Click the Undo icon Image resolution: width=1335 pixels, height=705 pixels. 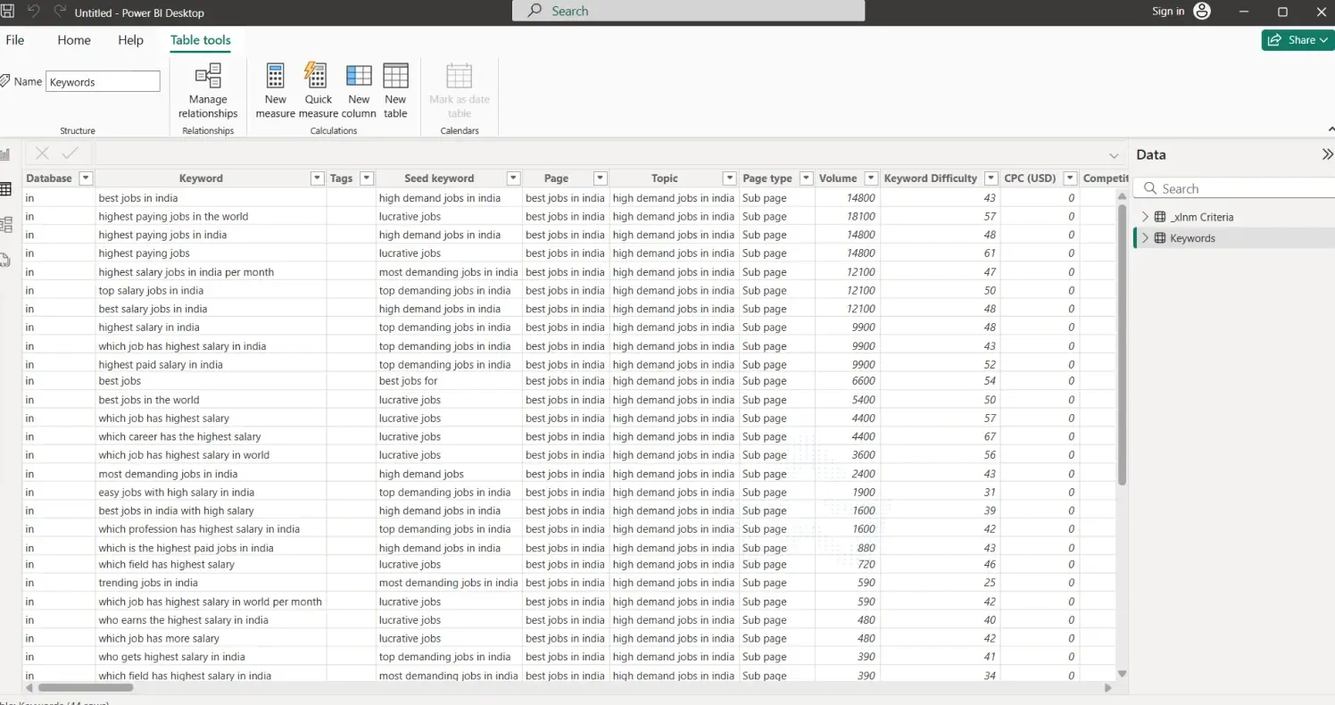34,12
